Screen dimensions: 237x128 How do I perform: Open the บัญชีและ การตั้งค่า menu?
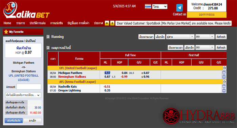[78, 23]
